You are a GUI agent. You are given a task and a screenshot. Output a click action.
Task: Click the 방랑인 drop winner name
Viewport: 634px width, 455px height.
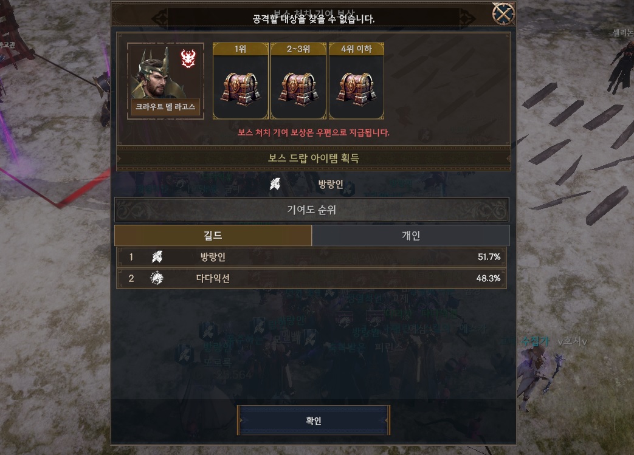pyautogui.click(x=331, y=185)
